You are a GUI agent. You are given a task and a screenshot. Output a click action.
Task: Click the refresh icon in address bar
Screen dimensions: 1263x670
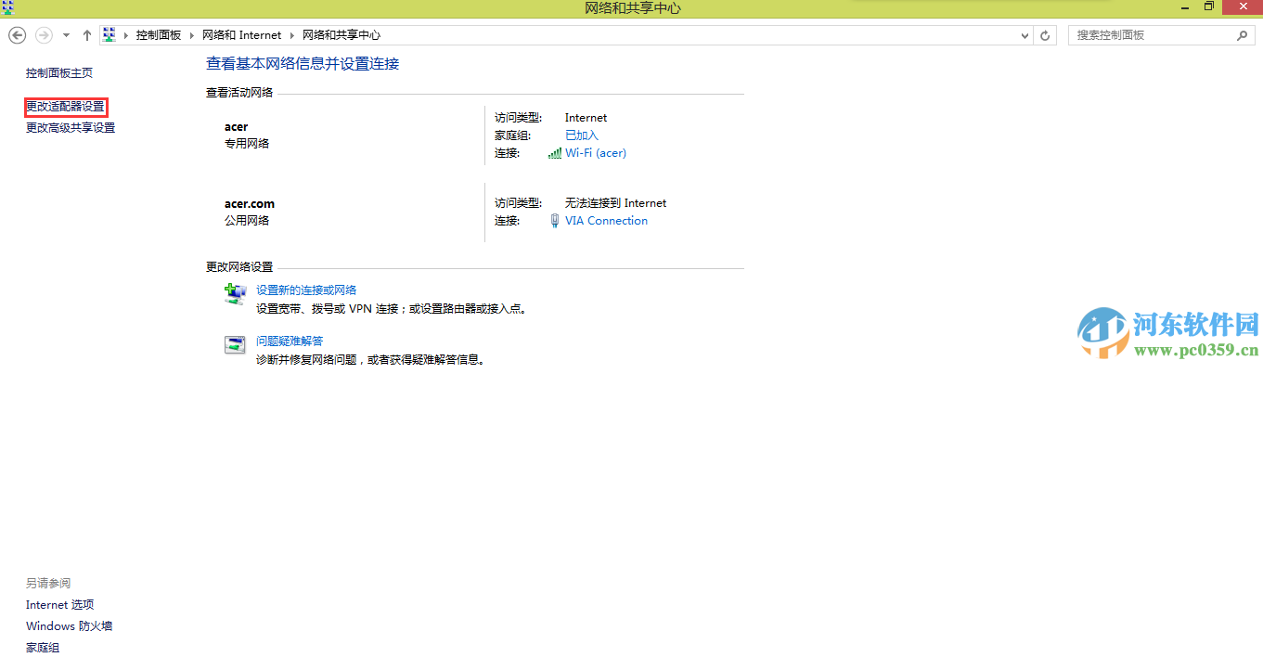coord(1044,34)
